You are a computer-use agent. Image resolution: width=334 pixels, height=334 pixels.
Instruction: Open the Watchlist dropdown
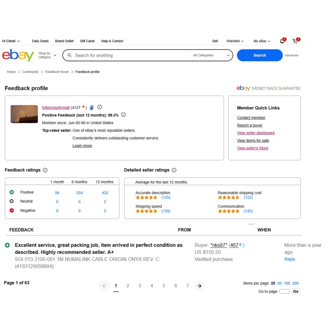coord(235,41)
